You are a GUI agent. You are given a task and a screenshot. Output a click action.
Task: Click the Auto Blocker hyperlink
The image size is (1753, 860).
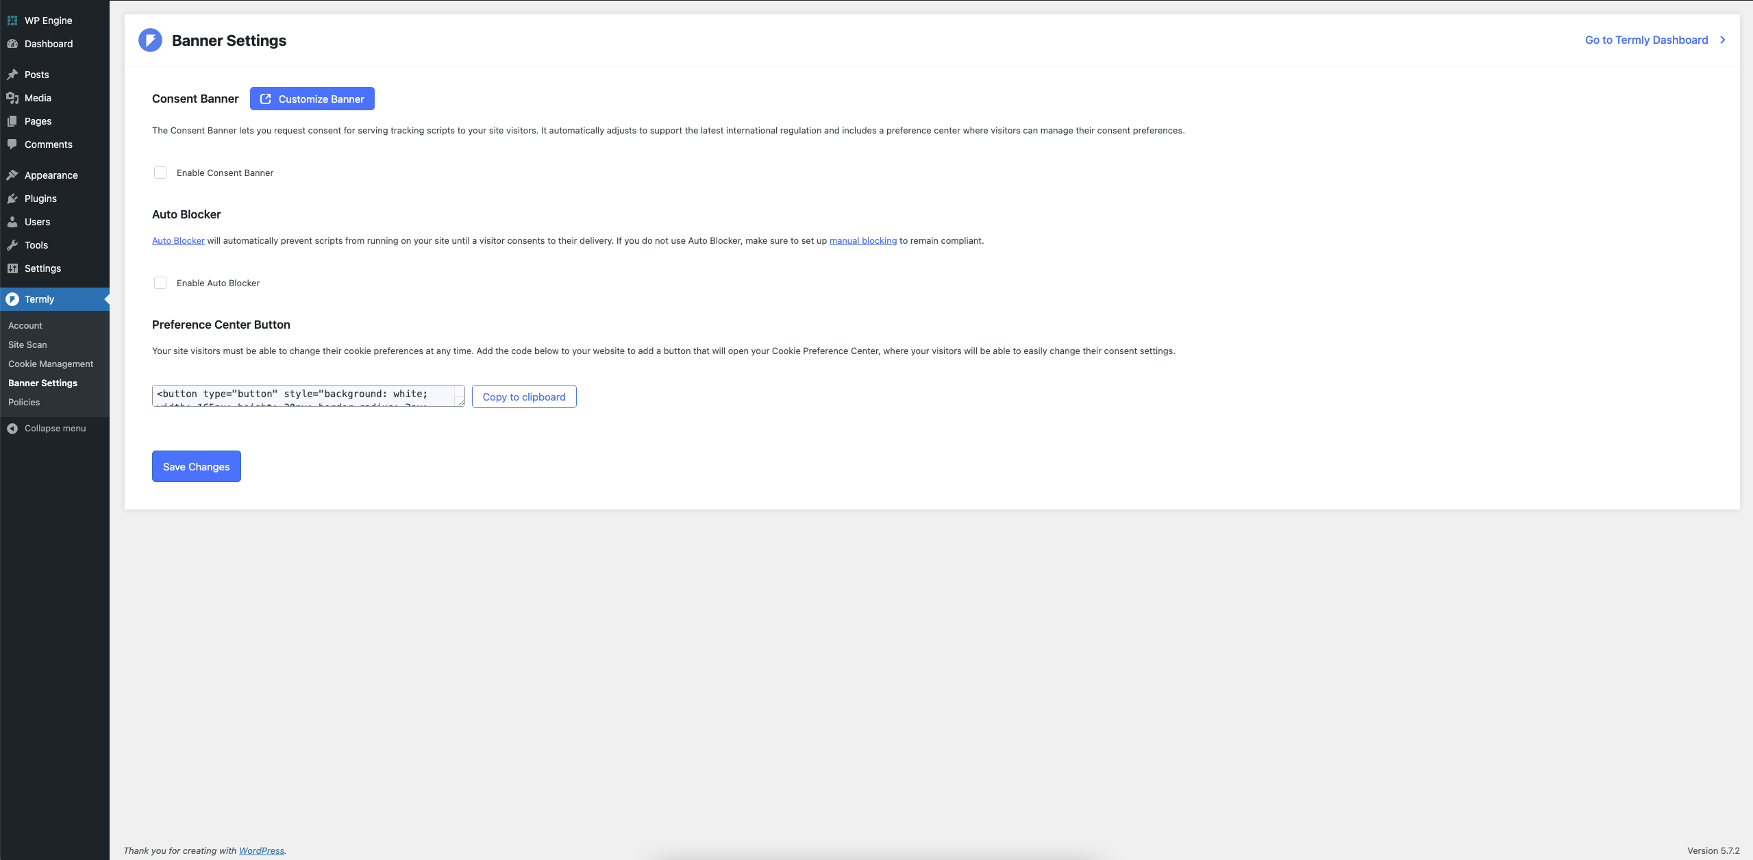(x=177, y=240)
